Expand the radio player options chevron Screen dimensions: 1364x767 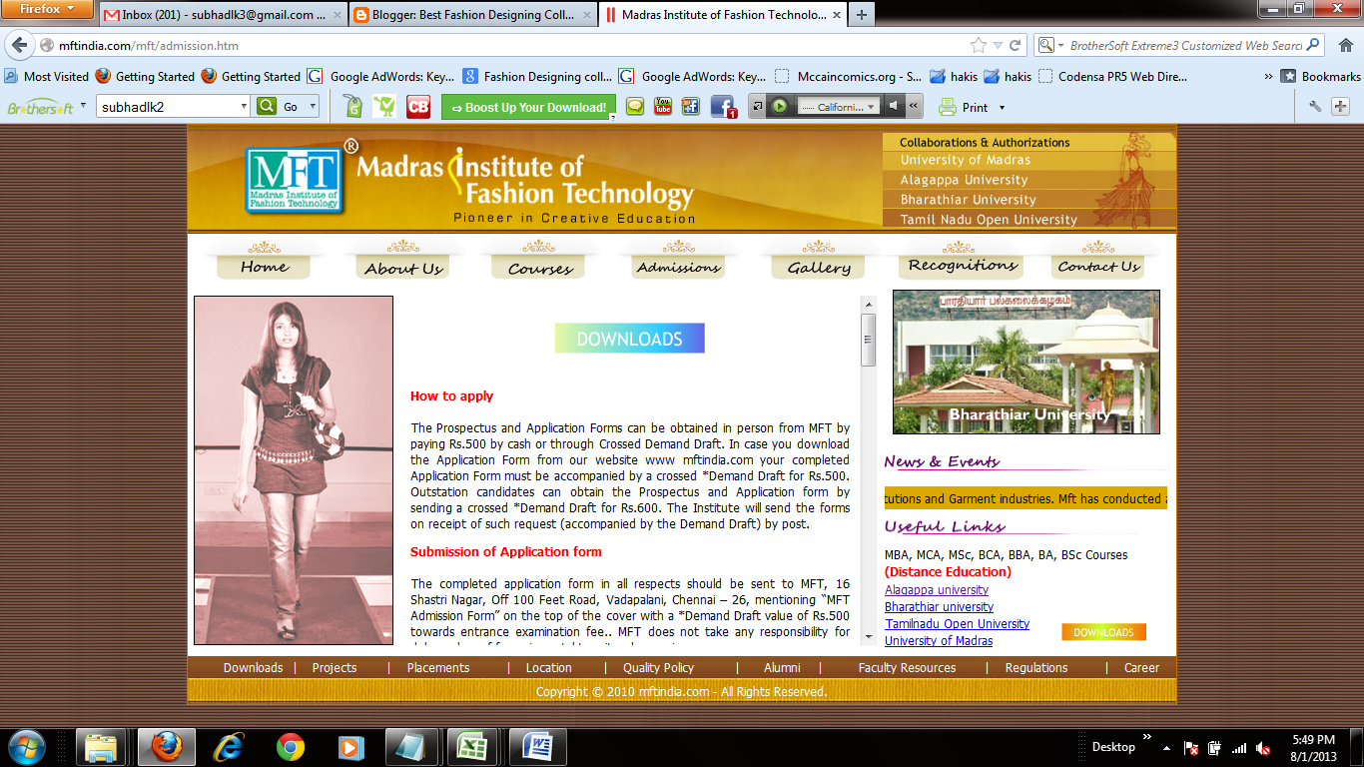914,107
